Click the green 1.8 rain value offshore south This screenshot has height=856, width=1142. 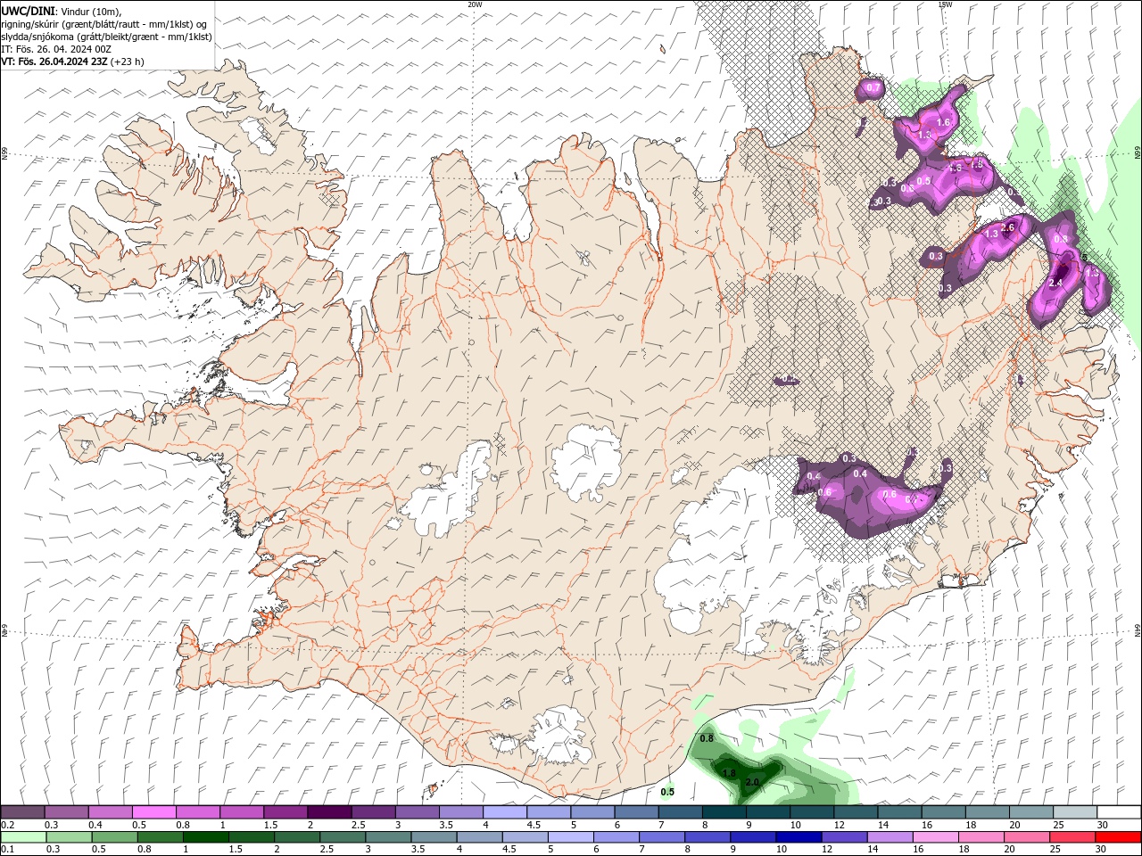click(729, 772)
